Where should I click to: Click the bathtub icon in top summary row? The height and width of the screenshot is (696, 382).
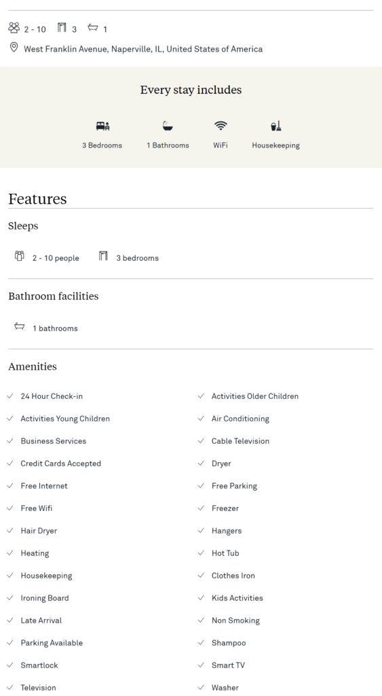point(93,27)
